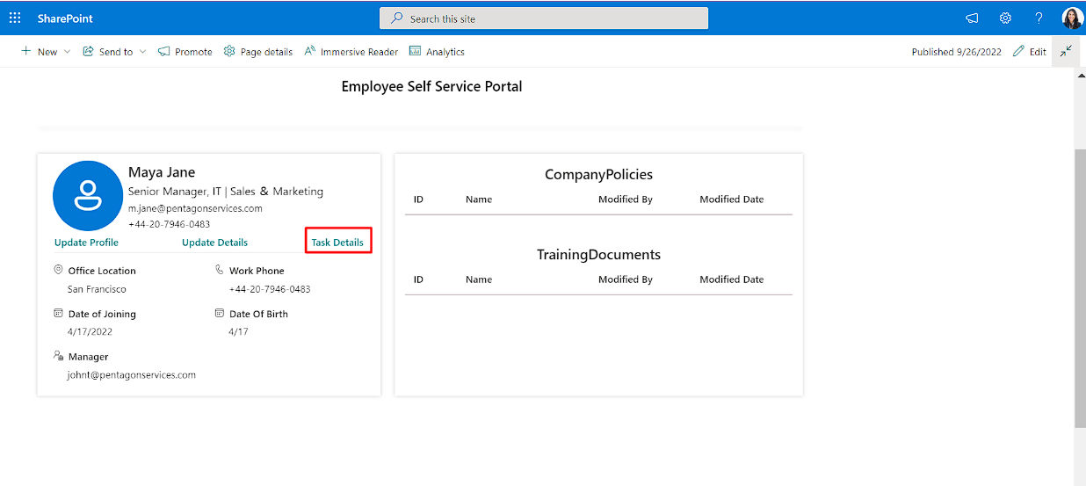Click in the Search this site box
1086x486 pixels.
(x=543, y=18)
